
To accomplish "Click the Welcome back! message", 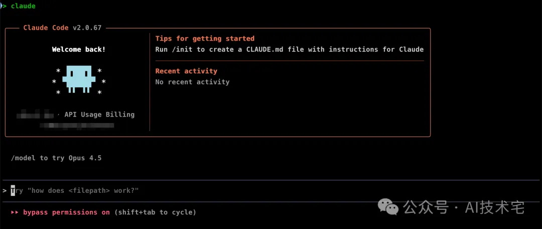I will coord(79,50).
